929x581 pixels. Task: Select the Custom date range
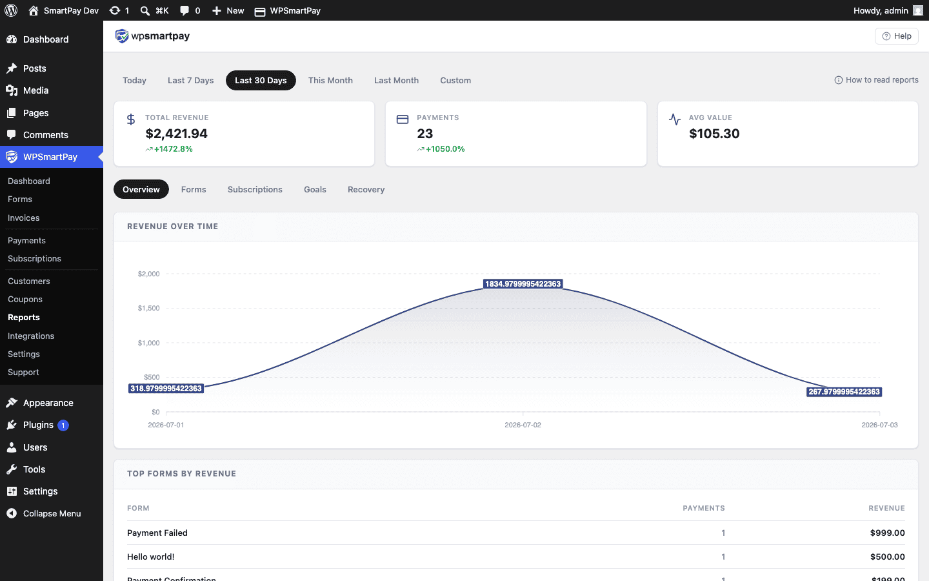455,80
